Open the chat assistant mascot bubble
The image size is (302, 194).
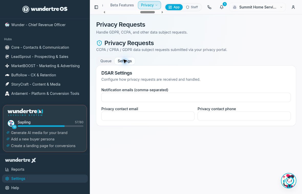pos(288,181)
